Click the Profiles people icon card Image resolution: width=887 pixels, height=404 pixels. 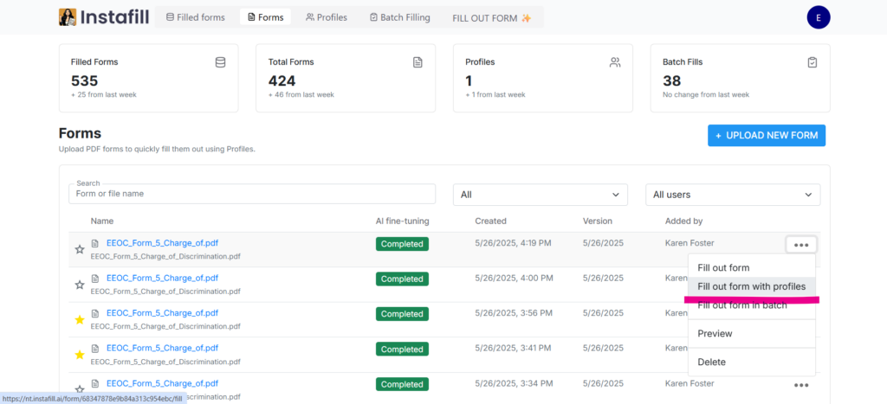coord(615,62)
